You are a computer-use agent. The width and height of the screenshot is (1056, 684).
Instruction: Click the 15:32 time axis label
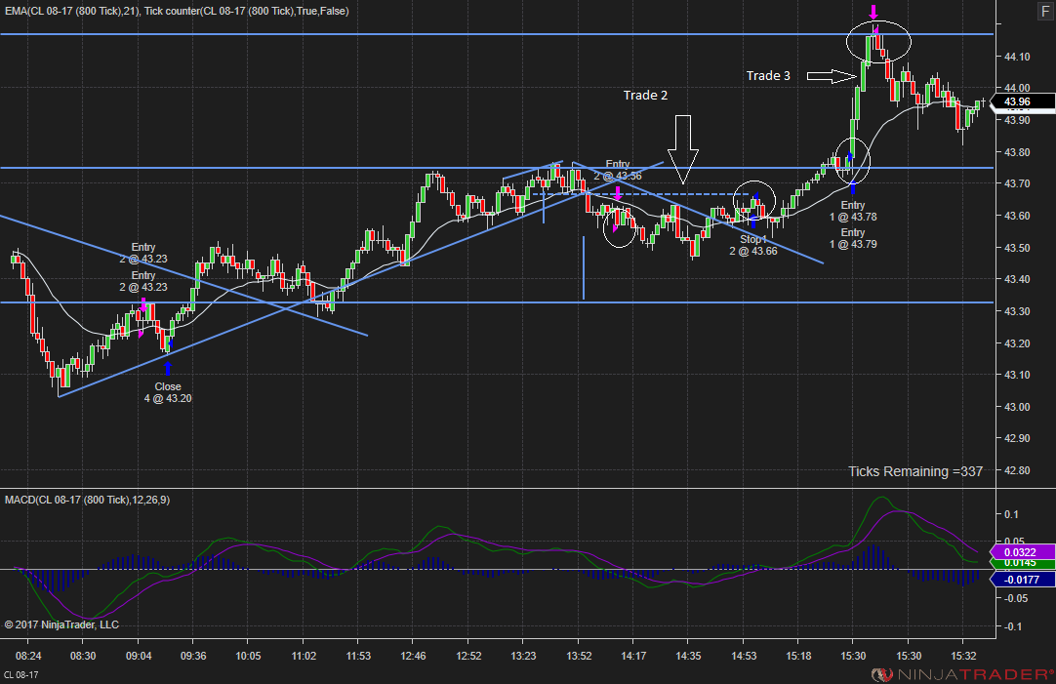click(963, 656)
